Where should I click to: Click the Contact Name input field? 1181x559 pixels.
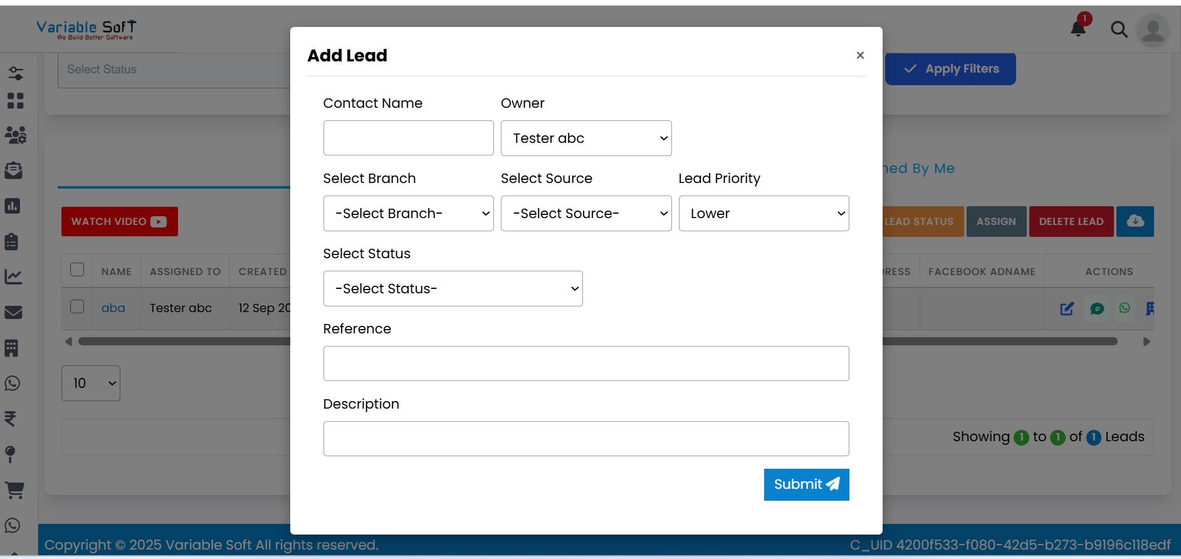coord(409,138)
